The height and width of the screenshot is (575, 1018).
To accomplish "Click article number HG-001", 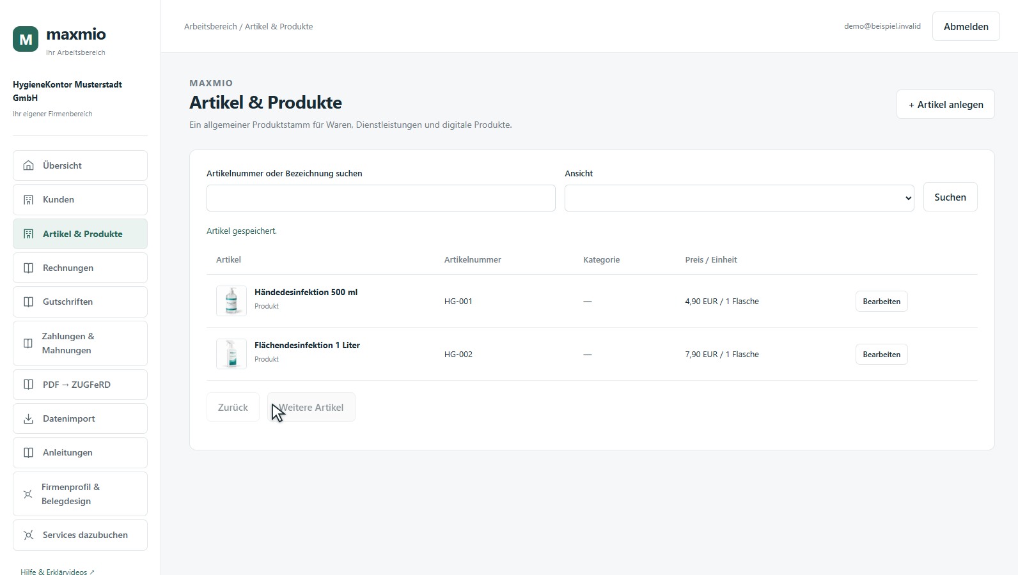I will (x=458, y=301).
